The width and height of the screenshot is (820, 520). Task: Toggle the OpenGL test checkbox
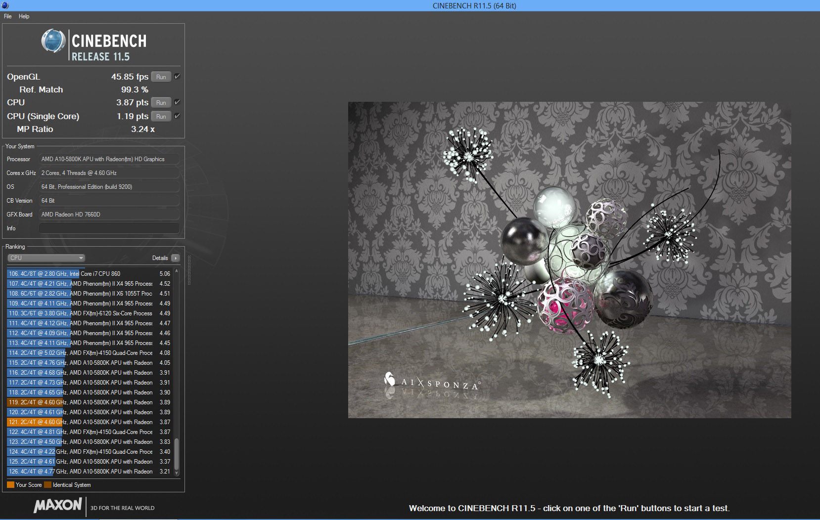[x=177, y=77]
